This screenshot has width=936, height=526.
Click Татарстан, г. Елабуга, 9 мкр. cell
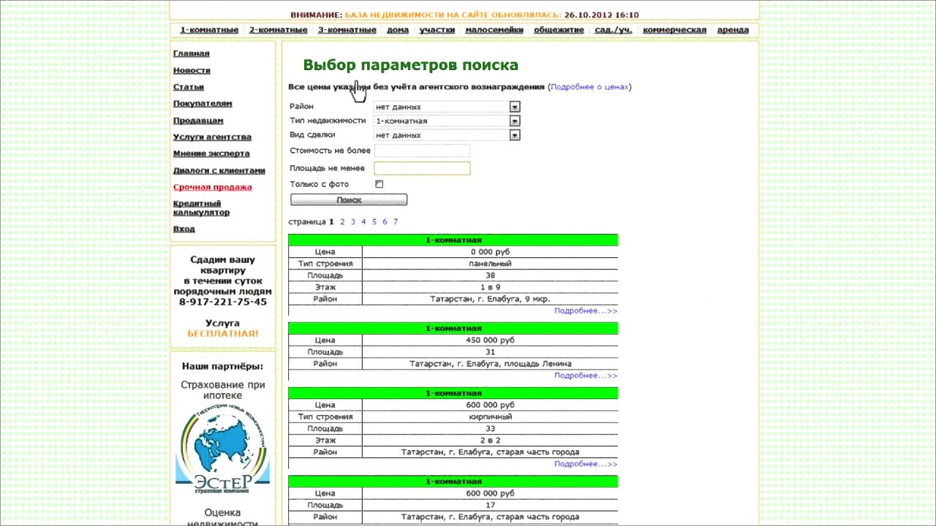pyautogui.click(x=490, y=299)
